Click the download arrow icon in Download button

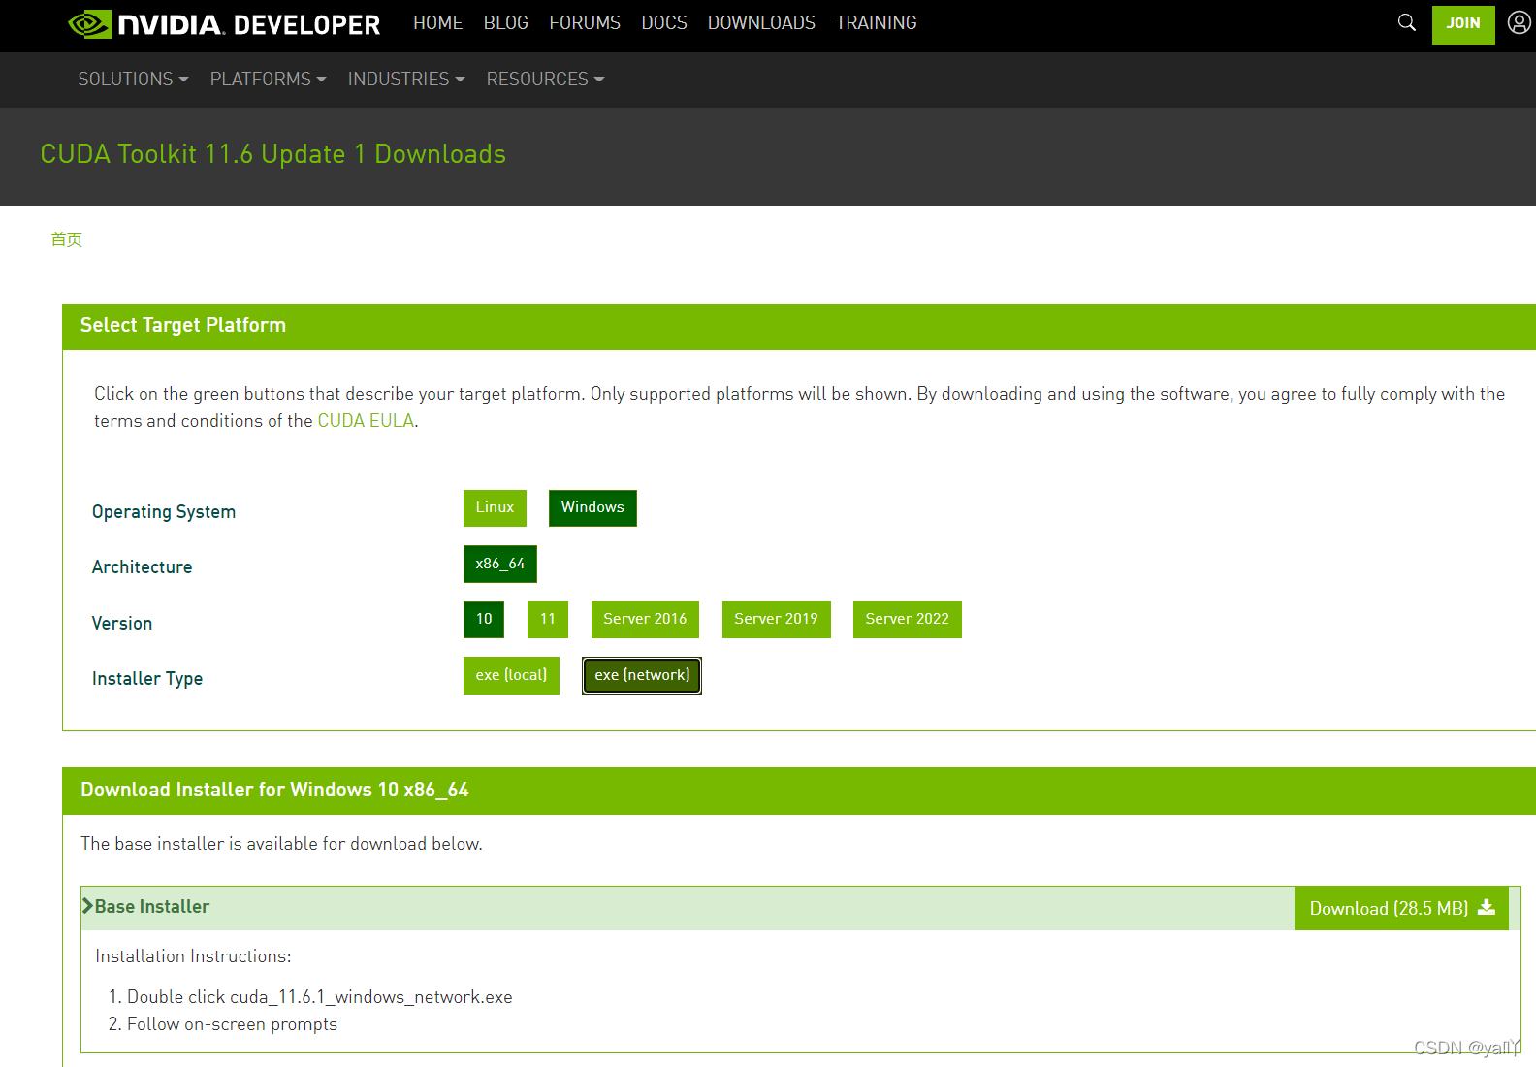(x=1487, y=908)
